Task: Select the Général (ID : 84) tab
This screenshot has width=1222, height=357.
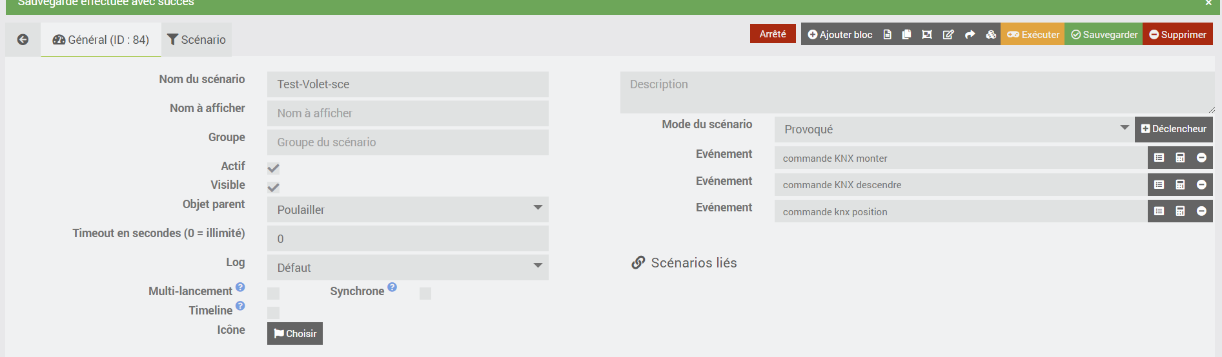Action: (101, 40)
